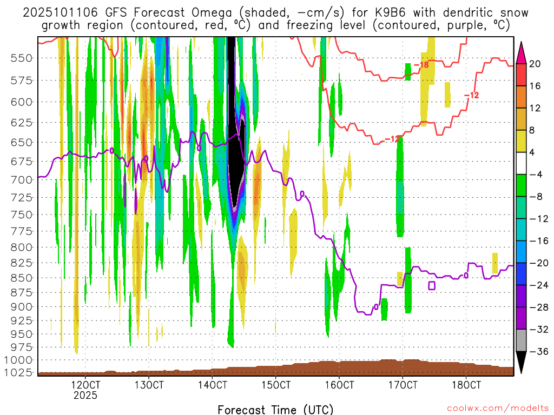The height and width of the screenshot is (415, 554).
Task: Click the -36 colorbar value label
Action: pos(539,351)
